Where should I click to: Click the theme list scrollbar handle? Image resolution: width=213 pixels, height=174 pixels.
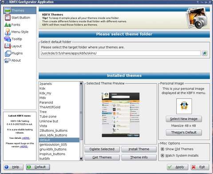point(81,112)
